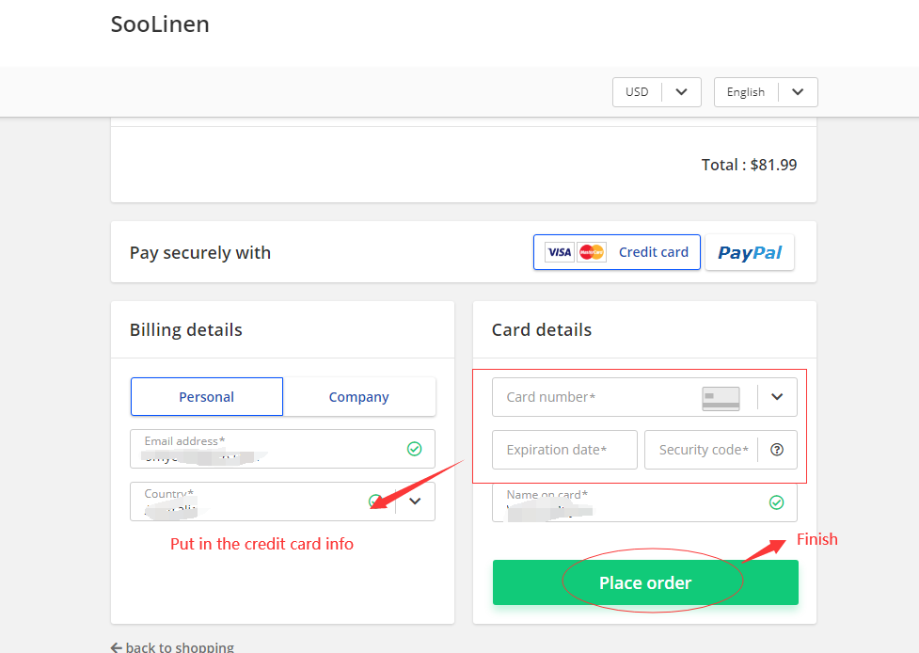Image resolution: width=919 pixels, height=653 pixels.
Task: Click the Place order button
Action: point(645,582)
